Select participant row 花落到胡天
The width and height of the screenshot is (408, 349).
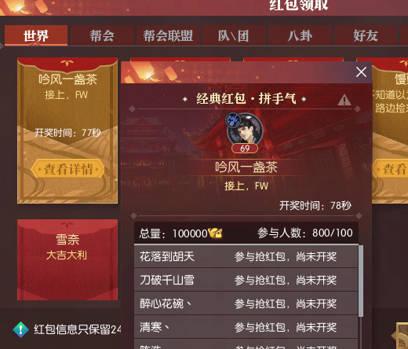tap(246, 256)
